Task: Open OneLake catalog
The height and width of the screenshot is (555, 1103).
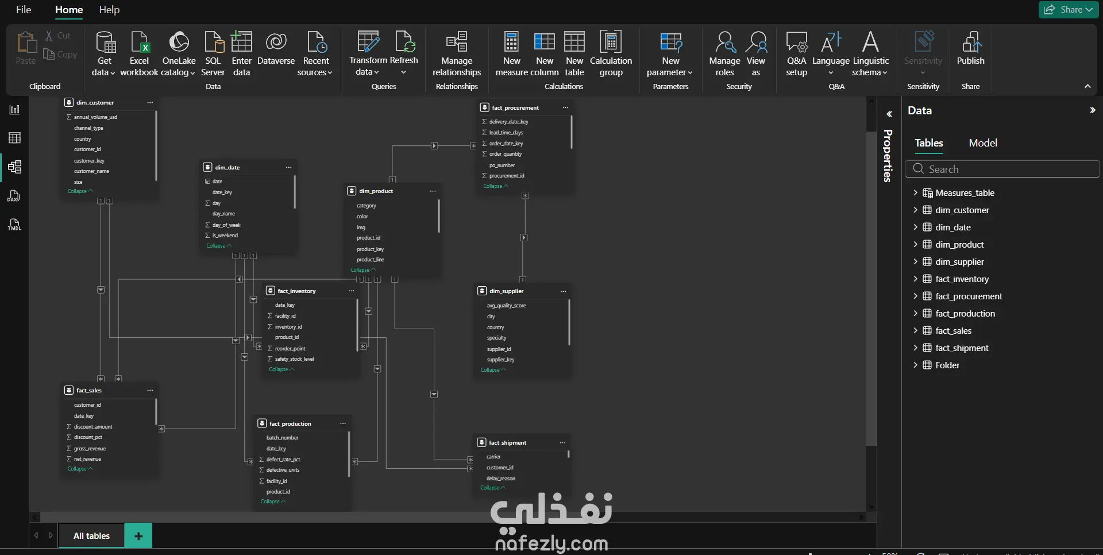Action: 179,53
